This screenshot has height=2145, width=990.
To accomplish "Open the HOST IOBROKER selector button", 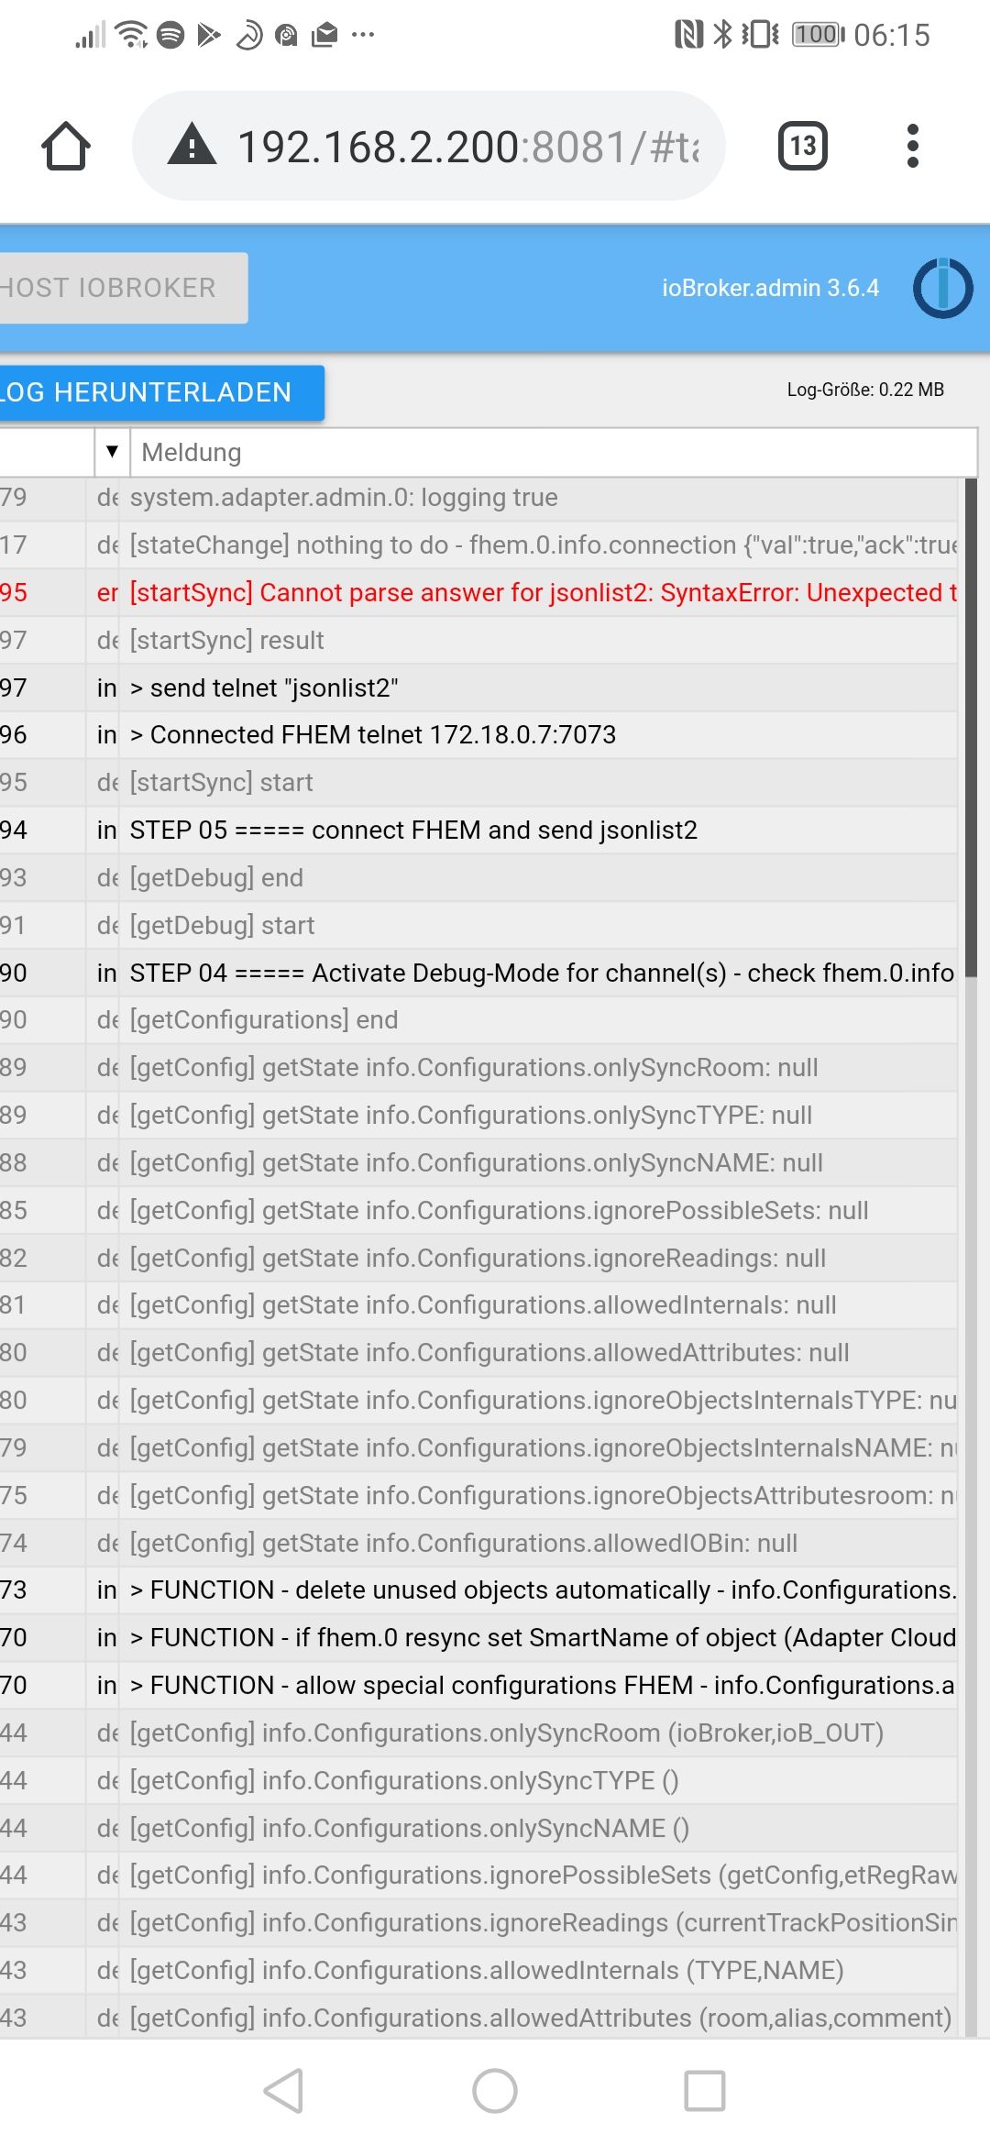I will pyautogui.click(x=124, y=288).
